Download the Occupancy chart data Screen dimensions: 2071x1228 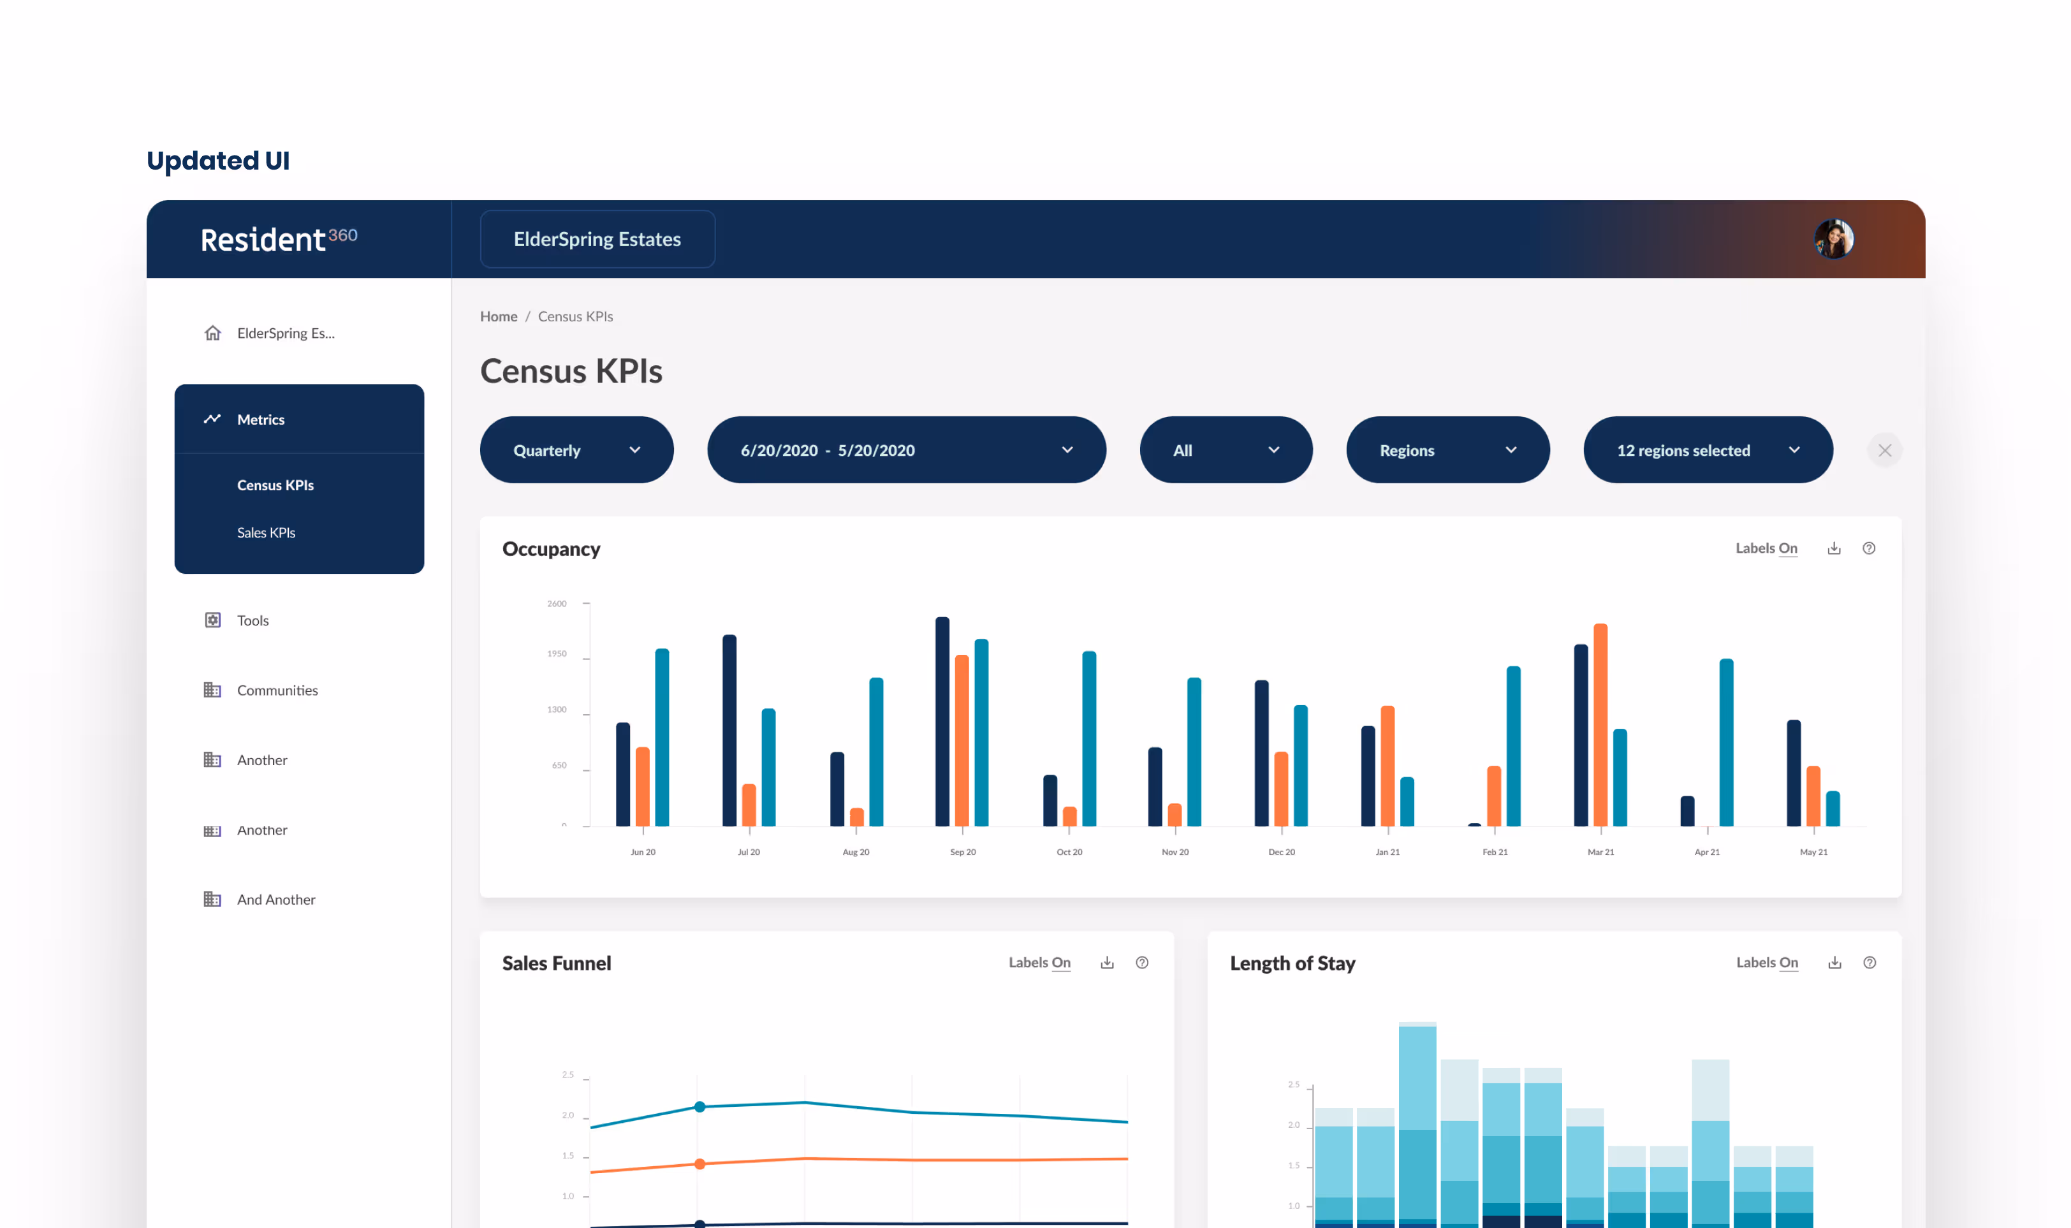tap(1834, 548)
